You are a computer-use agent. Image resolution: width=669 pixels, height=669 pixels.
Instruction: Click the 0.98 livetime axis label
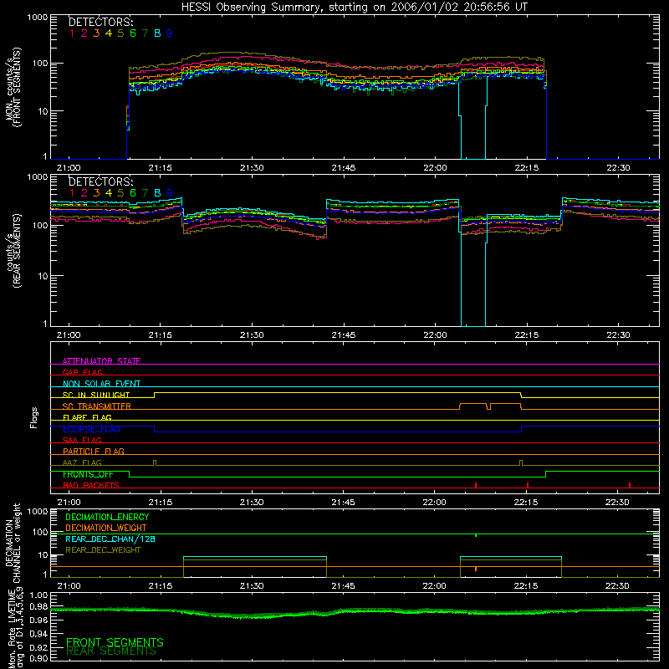[x=39, y=606]
